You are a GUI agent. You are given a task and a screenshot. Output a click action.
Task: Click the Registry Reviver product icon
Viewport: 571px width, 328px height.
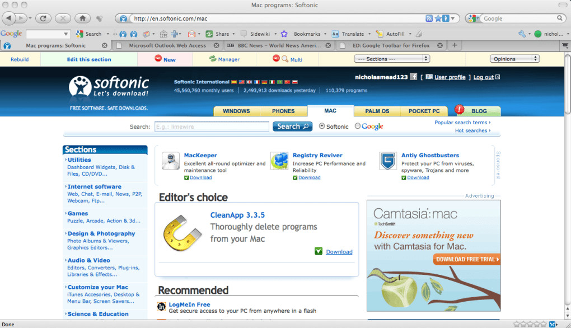[279, 161]
